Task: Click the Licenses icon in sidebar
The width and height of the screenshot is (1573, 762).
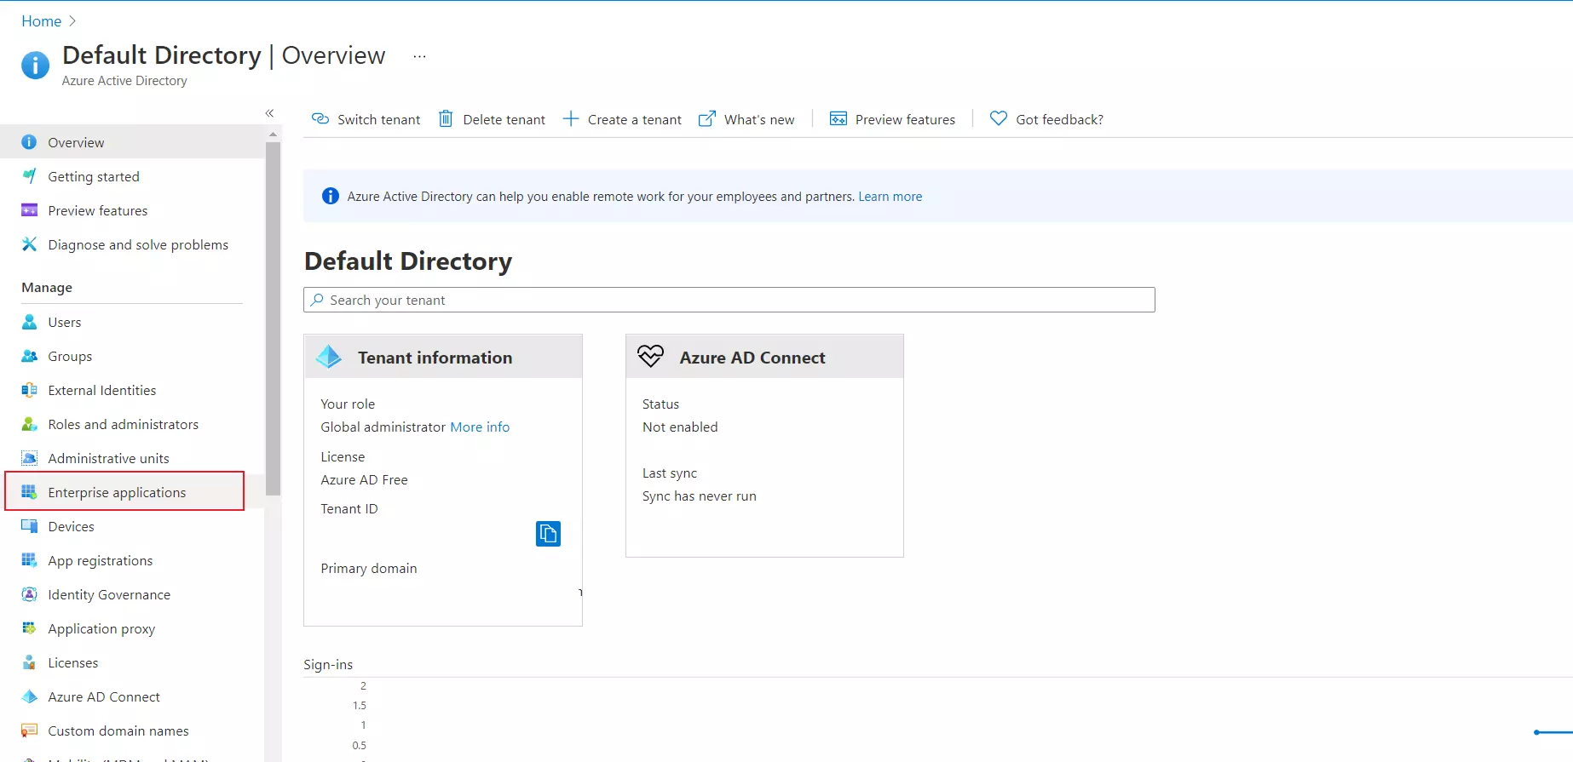Action: click(x=29, y=662)
